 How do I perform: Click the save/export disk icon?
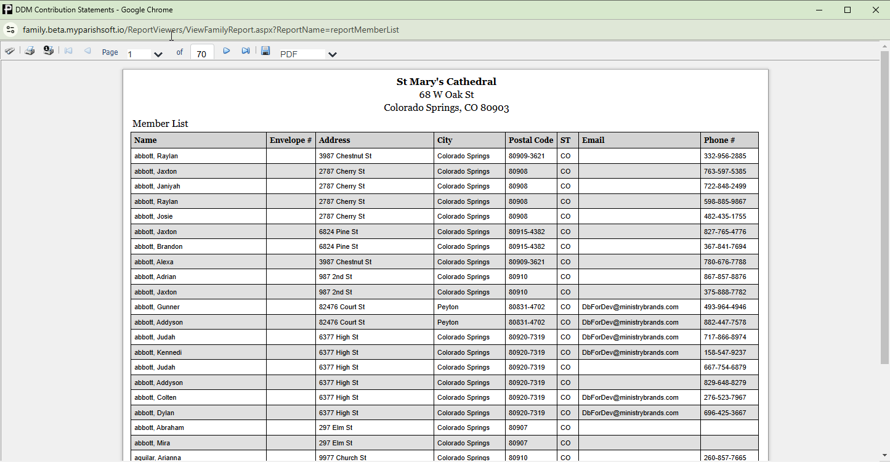[265, 51]
